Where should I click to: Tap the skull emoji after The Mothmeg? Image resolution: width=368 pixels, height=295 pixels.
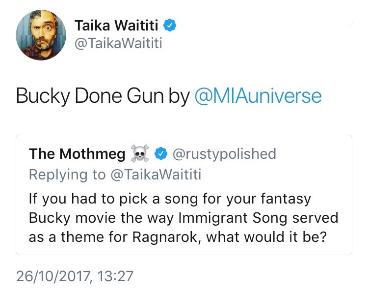tap(139, 154)
